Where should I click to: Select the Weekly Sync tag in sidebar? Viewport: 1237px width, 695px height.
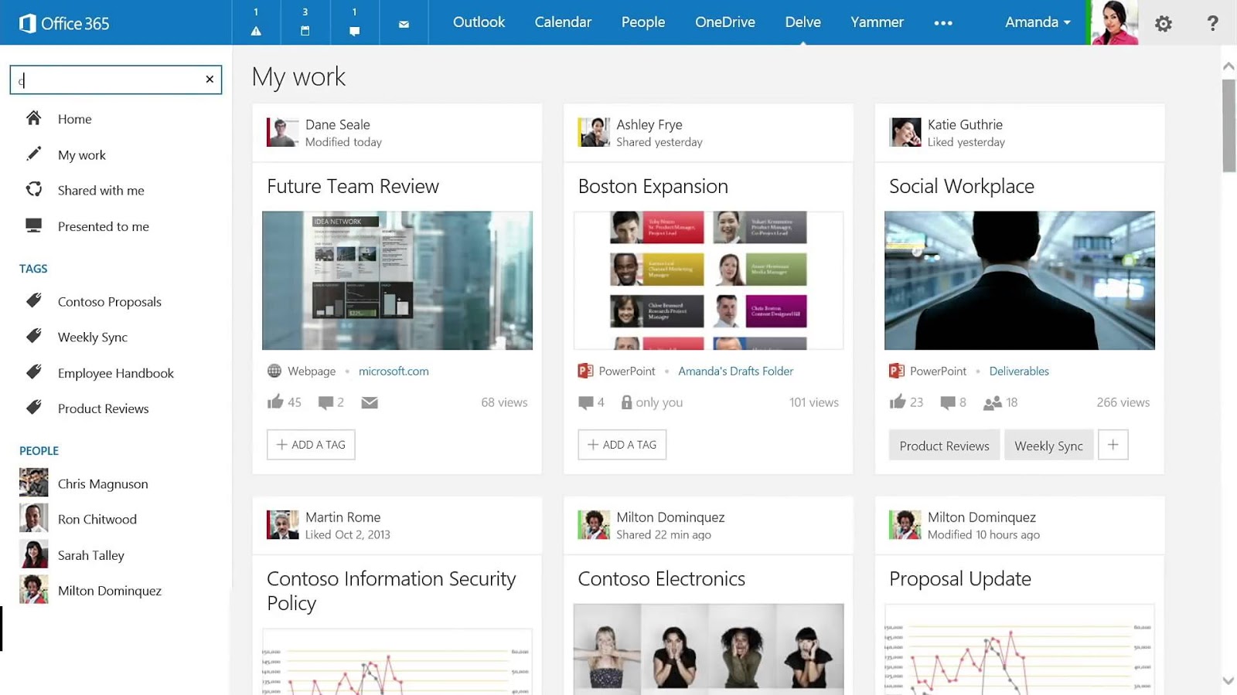point(92,337)
